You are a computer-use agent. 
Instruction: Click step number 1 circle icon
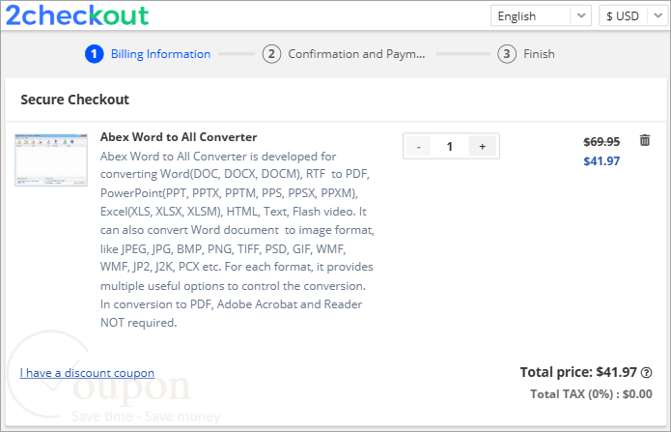95,54
